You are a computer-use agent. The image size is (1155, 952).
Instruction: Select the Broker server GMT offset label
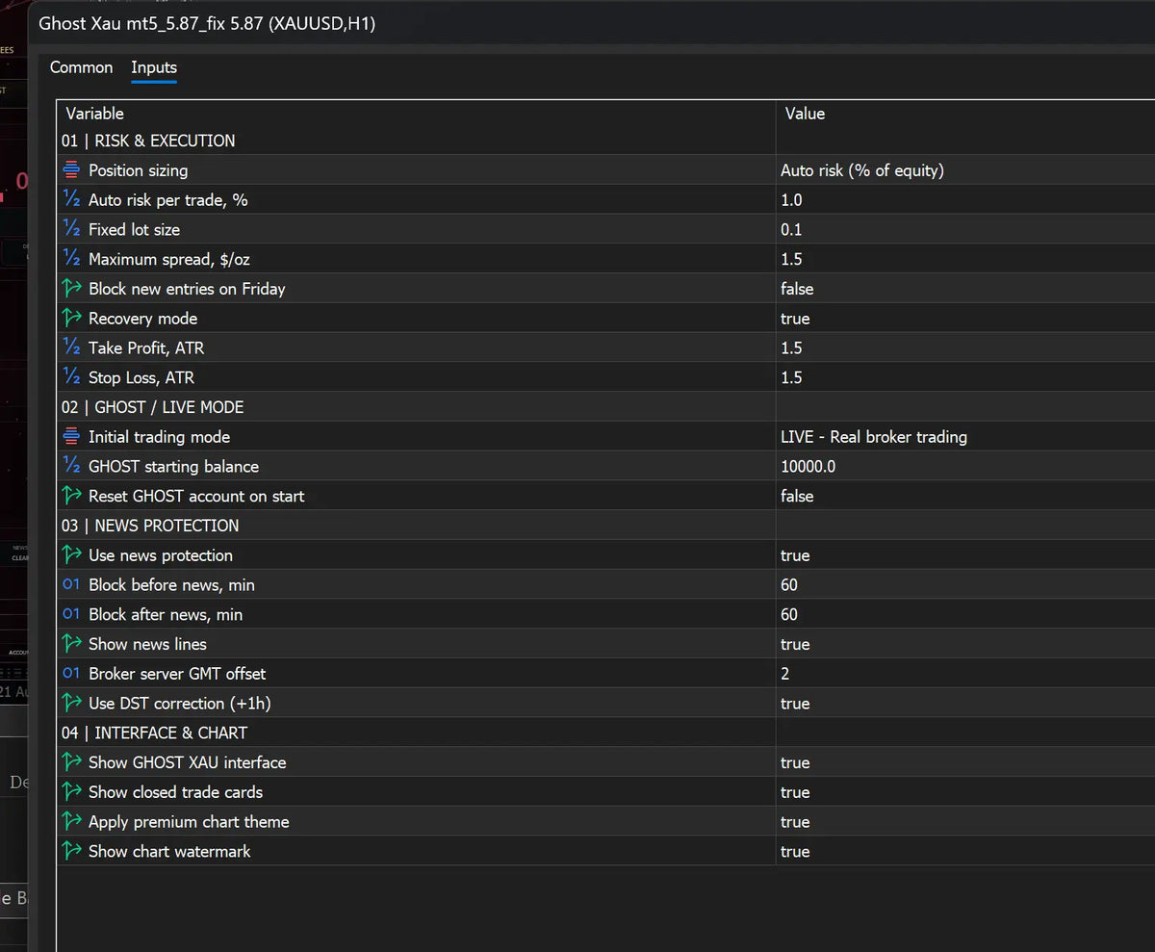click(x=177, y=674)
